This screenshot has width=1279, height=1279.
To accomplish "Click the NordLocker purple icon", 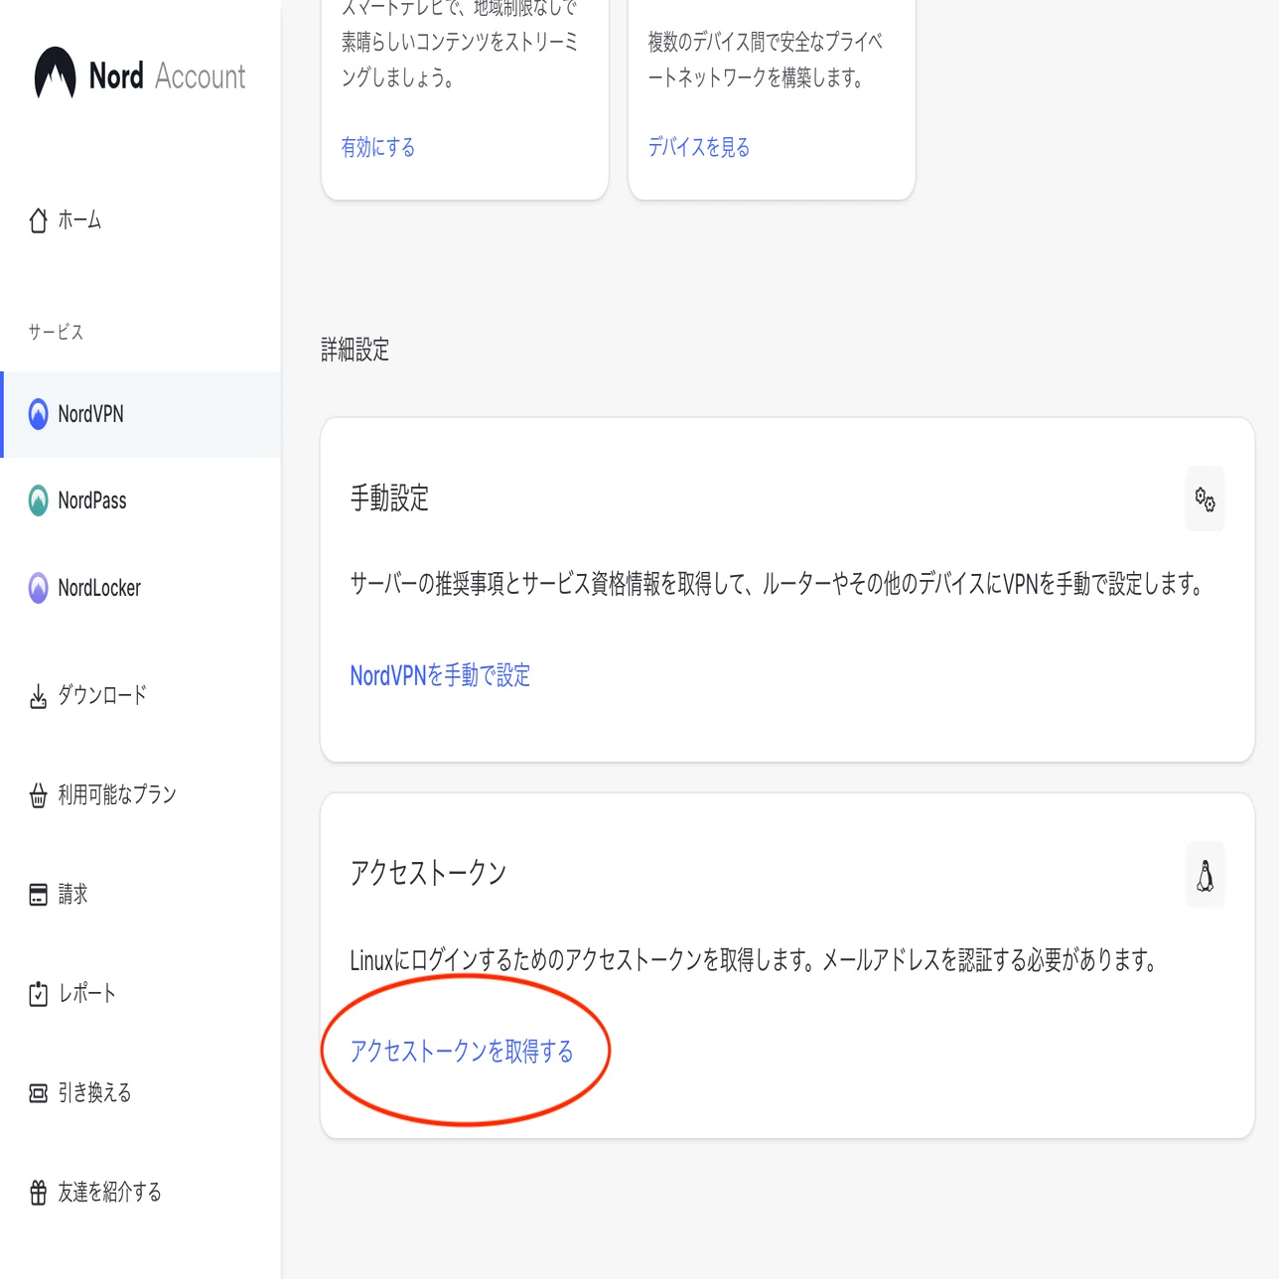I will pos(38,588).
